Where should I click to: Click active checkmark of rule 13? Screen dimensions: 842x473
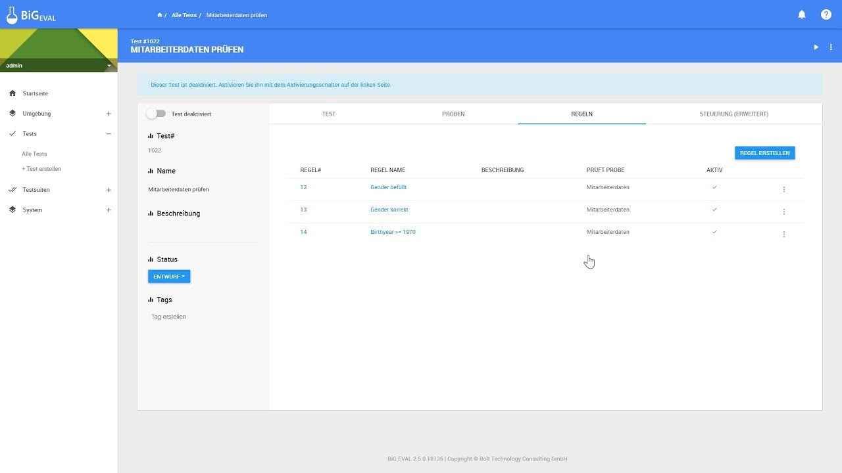714,210
